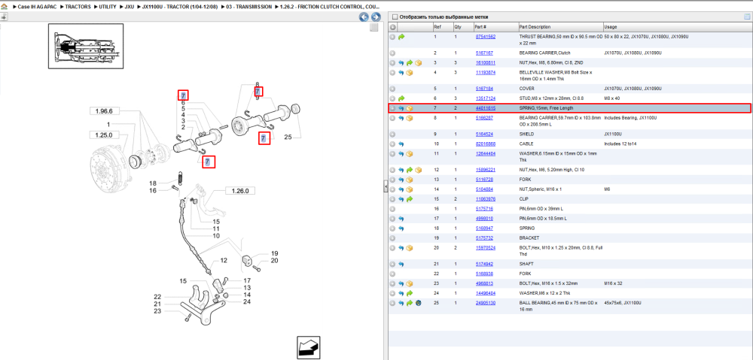Follow figure reference 1.26.0 in diagram
The image size is (753, 360).
(240, 191)
